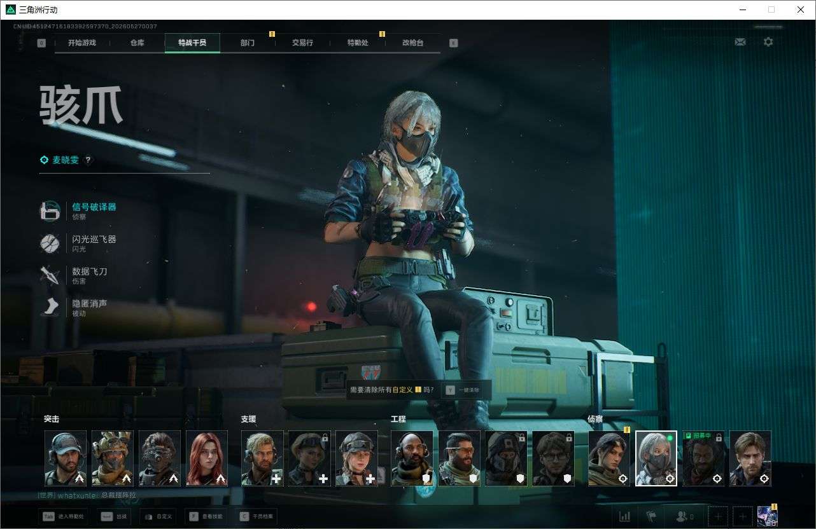Choose last 侦察 operator with brown hair
The image size is (816, 529).
(750, 458)
